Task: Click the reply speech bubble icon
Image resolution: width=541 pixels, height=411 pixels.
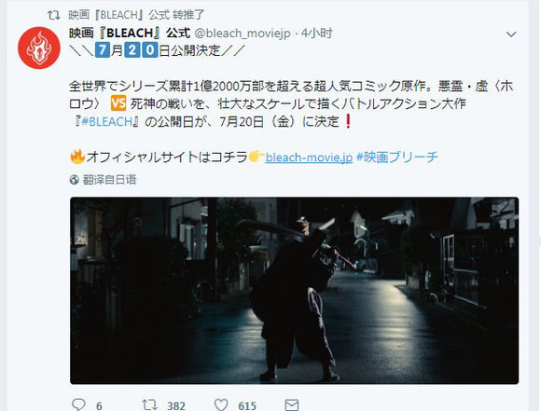Action: coord(78,404)
